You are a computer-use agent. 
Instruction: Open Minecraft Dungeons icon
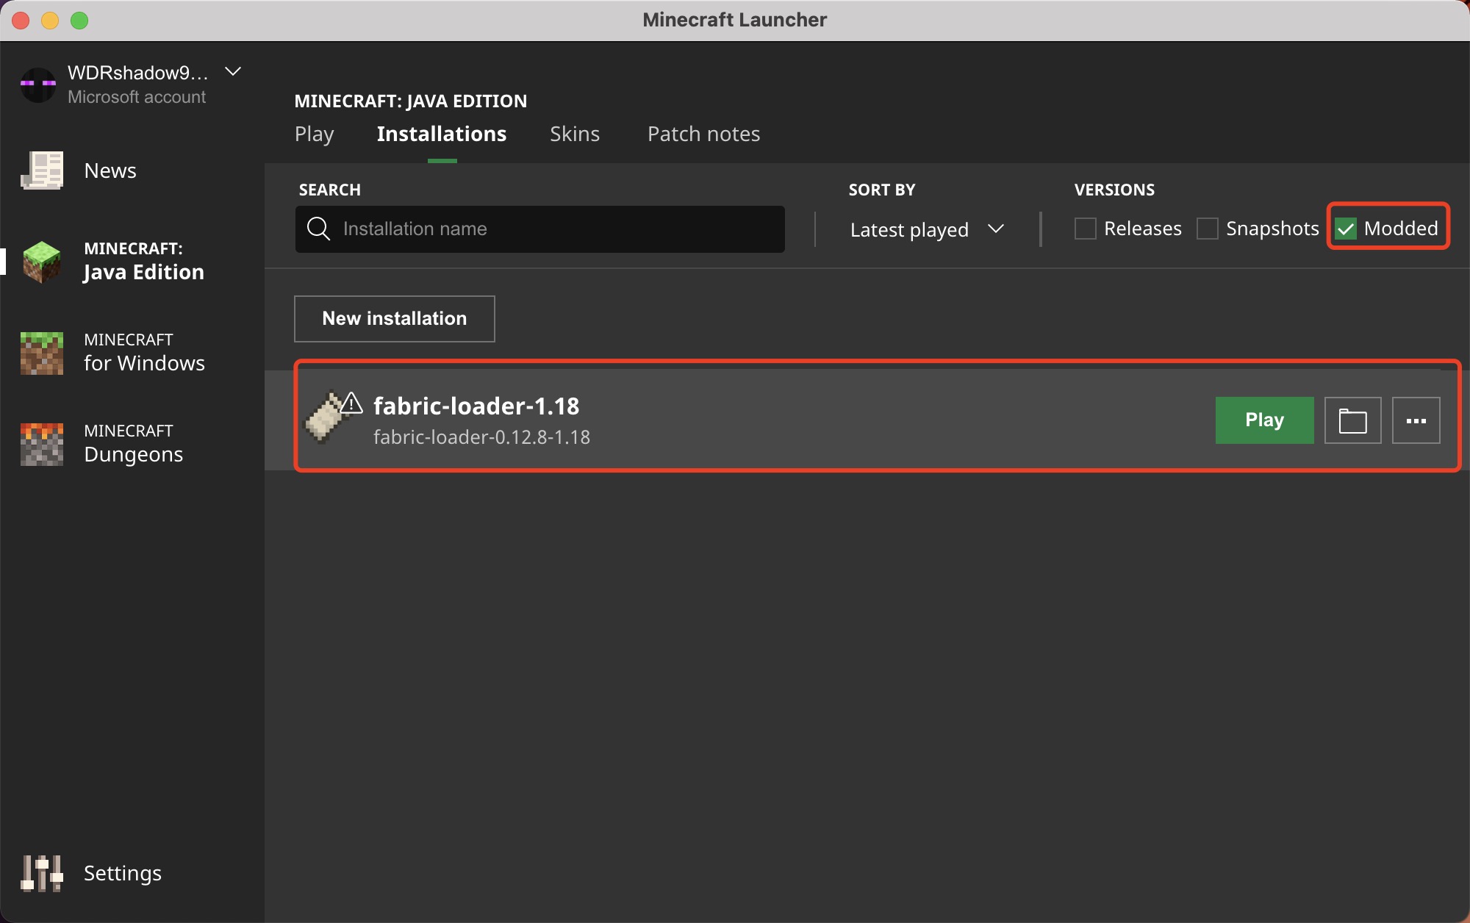click(x=42, y=445)
